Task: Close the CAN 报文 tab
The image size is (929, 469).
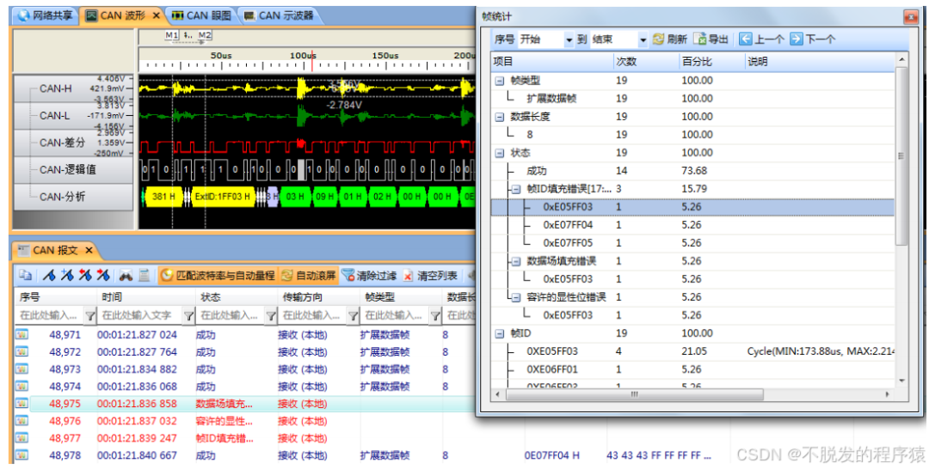Action: [x=89, y=251]
